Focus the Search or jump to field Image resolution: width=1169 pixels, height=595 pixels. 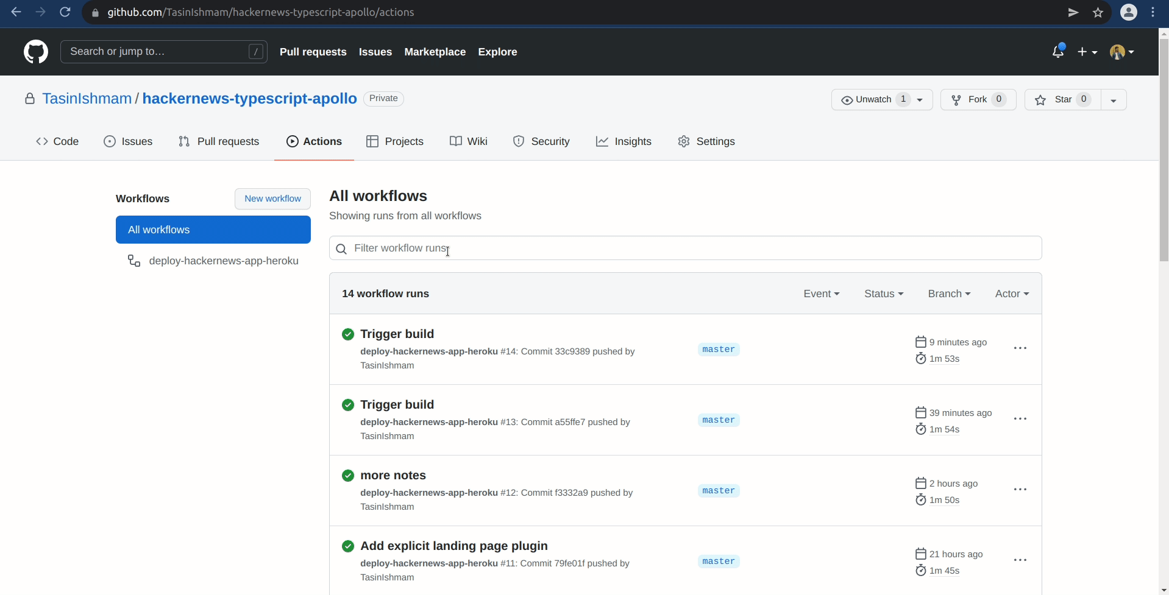click(x=164, y=52)
